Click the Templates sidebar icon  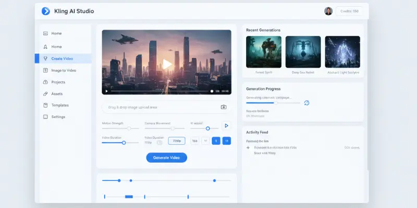pyautogui.click(x=45, y=105)
